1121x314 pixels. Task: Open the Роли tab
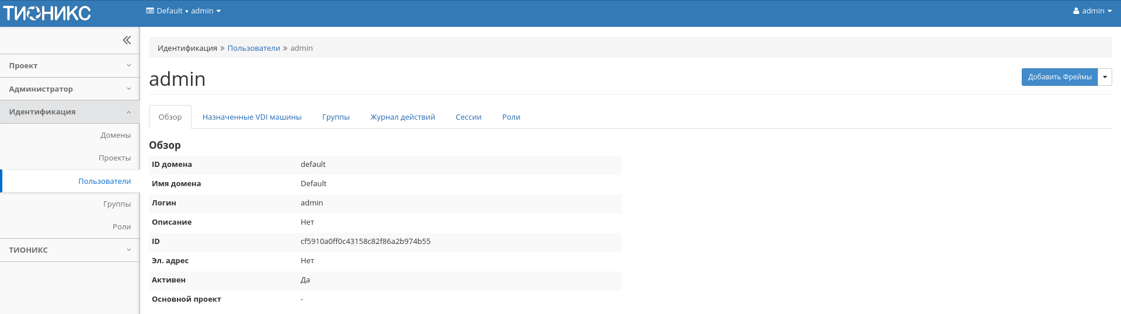click(x=511, y=117)
